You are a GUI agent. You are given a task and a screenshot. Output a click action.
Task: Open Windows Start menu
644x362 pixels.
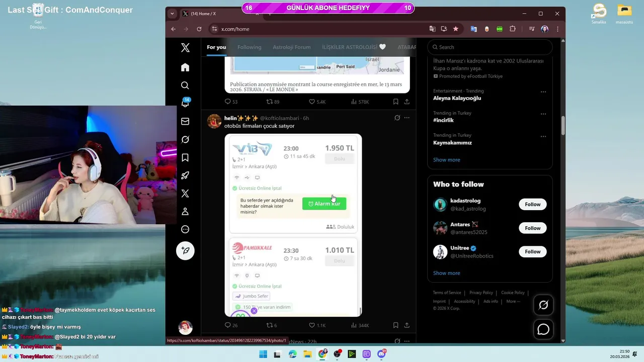pos(263,354)
